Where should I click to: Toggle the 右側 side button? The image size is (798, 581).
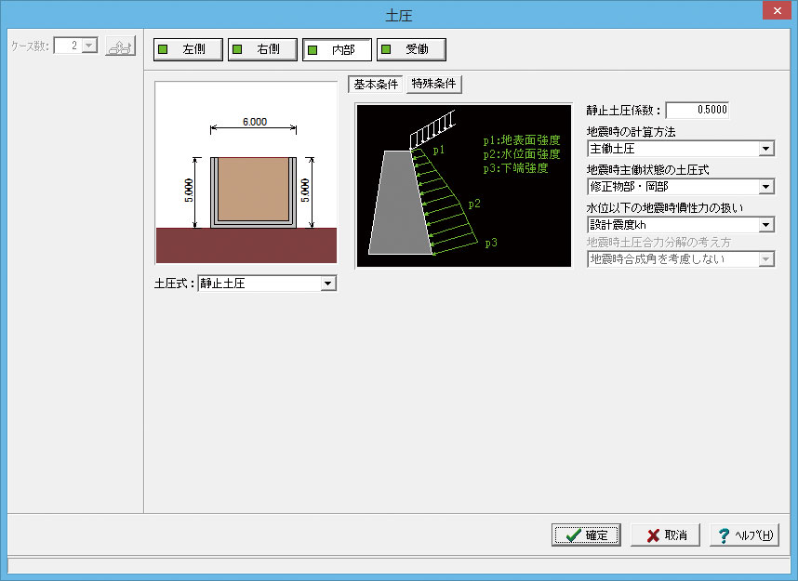click(262, 49)
